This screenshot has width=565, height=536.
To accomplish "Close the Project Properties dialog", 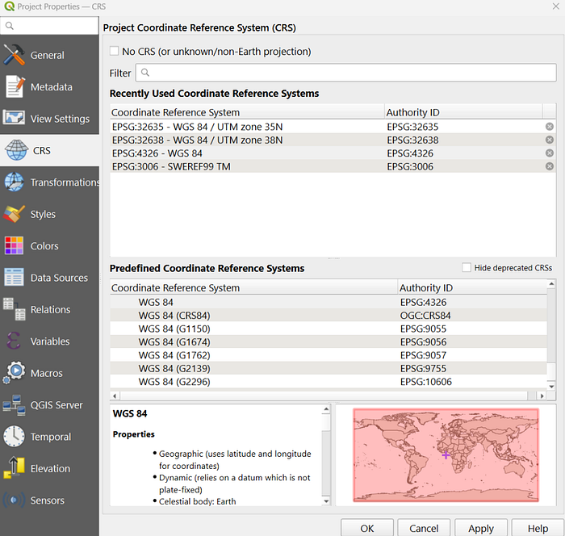I will 555,6.
